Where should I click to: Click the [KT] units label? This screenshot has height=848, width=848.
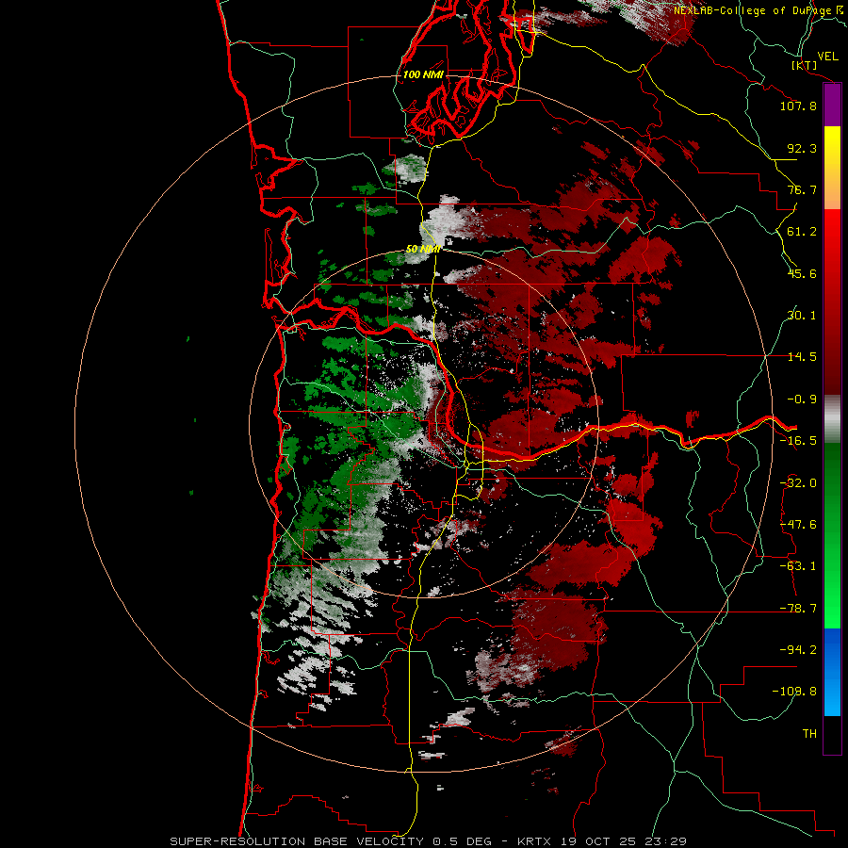[x=805, y=65]
